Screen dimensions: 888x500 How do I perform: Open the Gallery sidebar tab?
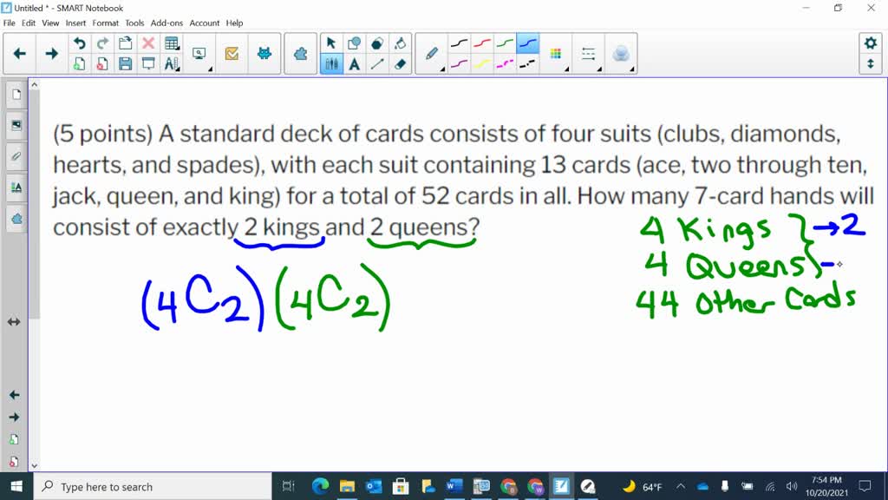point(16,125)
